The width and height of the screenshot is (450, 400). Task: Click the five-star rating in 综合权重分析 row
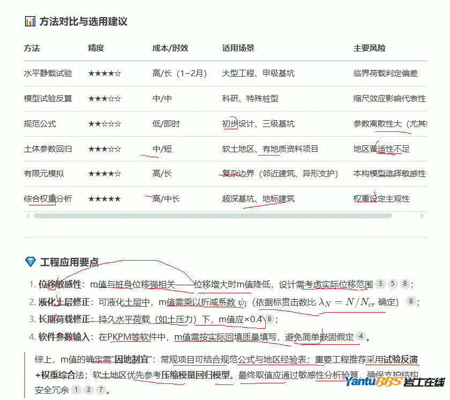point(104,199)
